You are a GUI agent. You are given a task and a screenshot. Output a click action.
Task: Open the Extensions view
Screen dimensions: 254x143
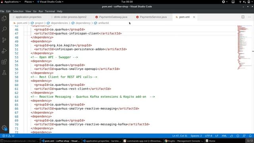[x=4, y=62]
